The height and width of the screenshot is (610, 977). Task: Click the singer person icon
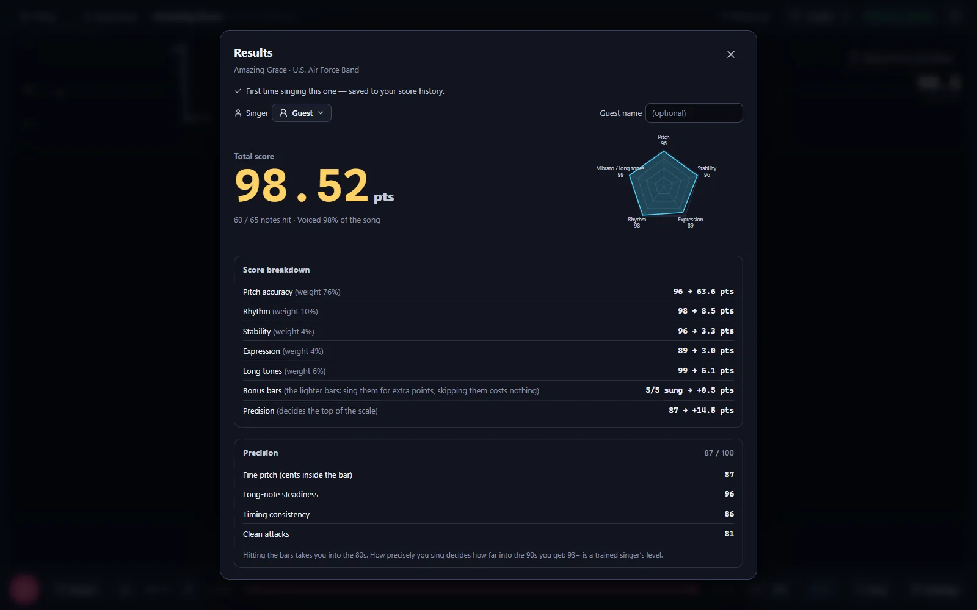pos(238,113)
